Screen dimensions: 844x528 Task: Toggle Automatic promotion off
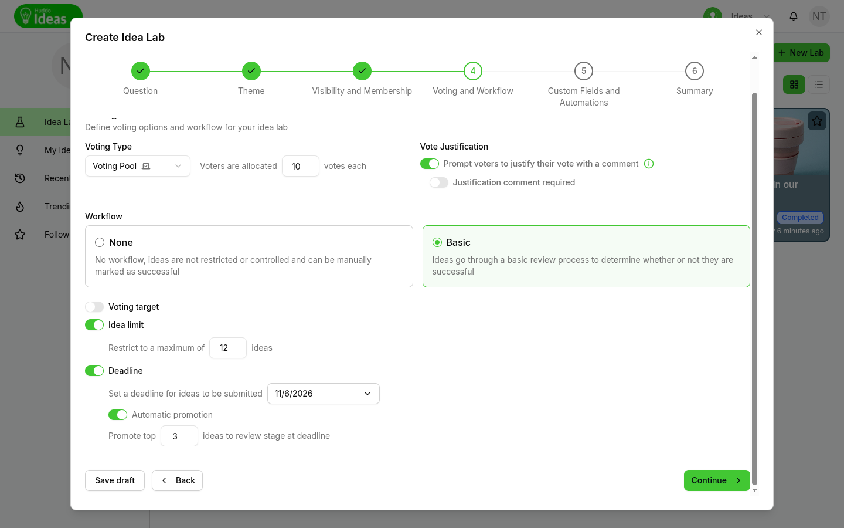click(118, 415)
